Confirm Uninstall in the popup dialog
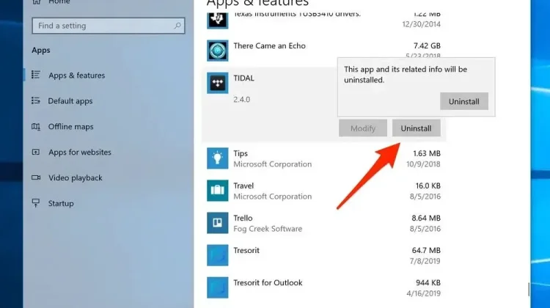This screenshot has height=308, width=550. pos(464,101)
